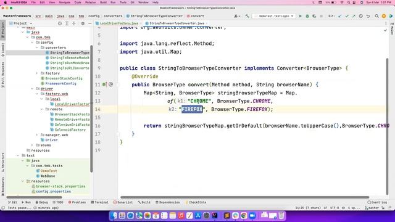This screenshot has height=222, width=395.
Task: Toggle the Bookmarks tool window stripe button
Action: point(2,186)
